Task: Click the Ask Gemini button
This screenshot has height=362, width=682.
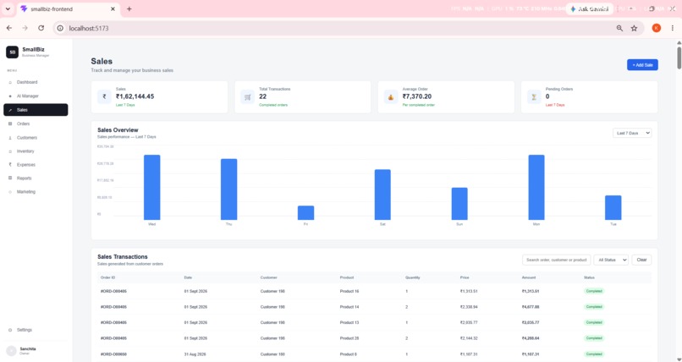Action: 590,9
